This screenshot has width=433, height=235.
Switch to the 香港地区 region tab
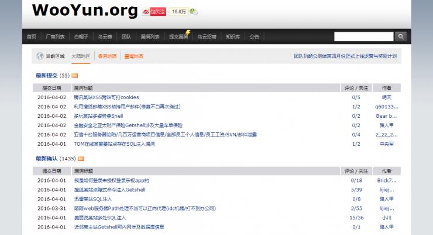pyautogui.click(x=107, y=57)
